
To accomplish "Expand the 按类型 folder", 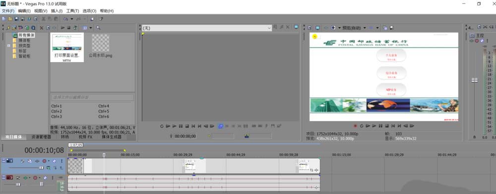I will [9, 46].
